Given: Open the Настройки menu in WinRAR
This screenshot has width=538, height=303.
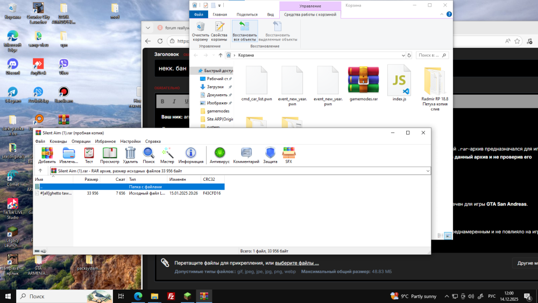Looking at the screenshot, I should point(130,142).
